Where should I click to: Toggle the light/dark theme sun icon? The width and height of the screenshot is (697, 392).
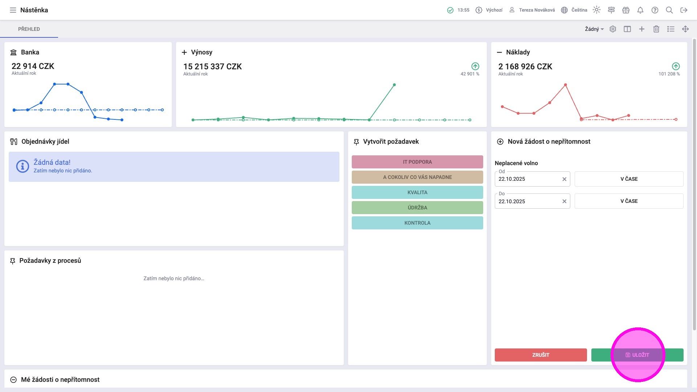point(596,10)
